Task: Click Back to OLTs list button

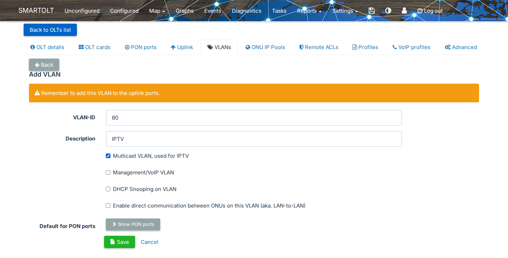Action: 50,30
